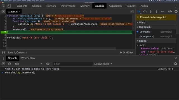Toggle the device toolbar icon
The image size is (179, 100).
coord(9,6)
